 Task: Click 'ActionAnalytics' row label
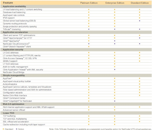tap(10, 84)
